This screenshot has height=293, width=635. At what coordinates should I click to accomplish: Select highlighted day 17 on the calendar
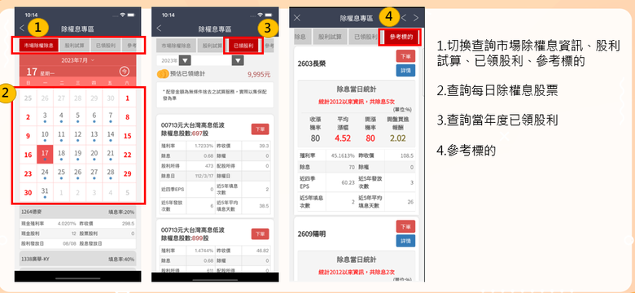tap(45, 155)
